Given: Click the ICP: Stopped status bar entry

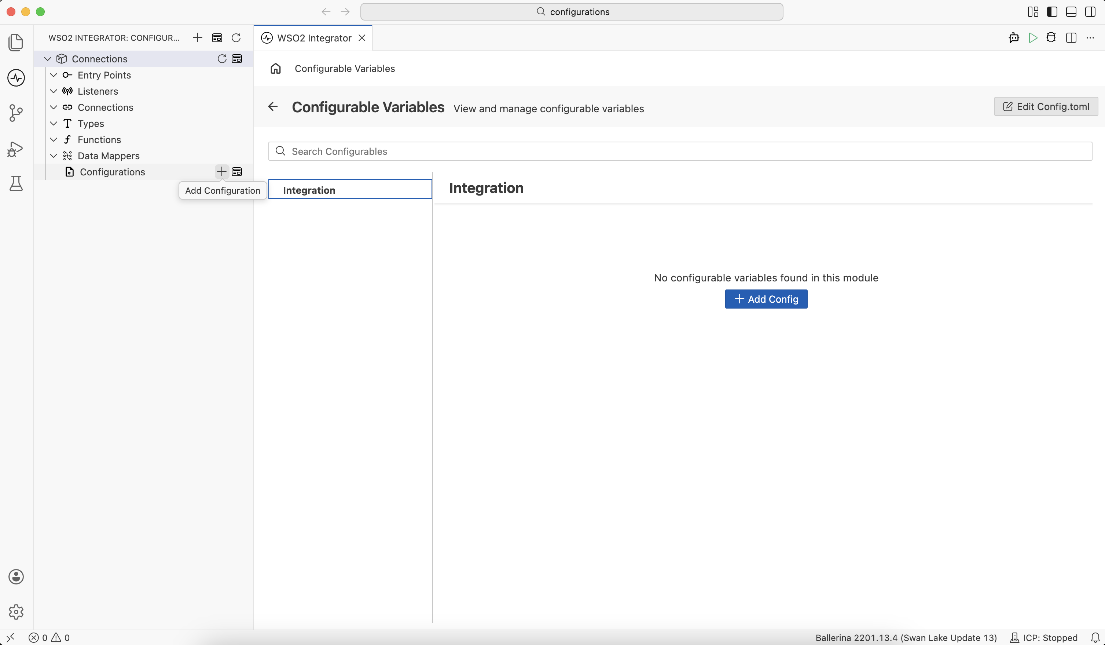Looking at the screenshot, I should [x=1044, y=638].
